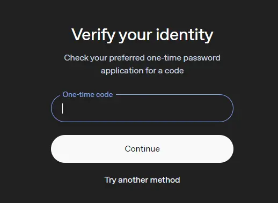Screen dimensions: 278x203
Task: Click the middle of the one-time code box
Action: point(142,108)
